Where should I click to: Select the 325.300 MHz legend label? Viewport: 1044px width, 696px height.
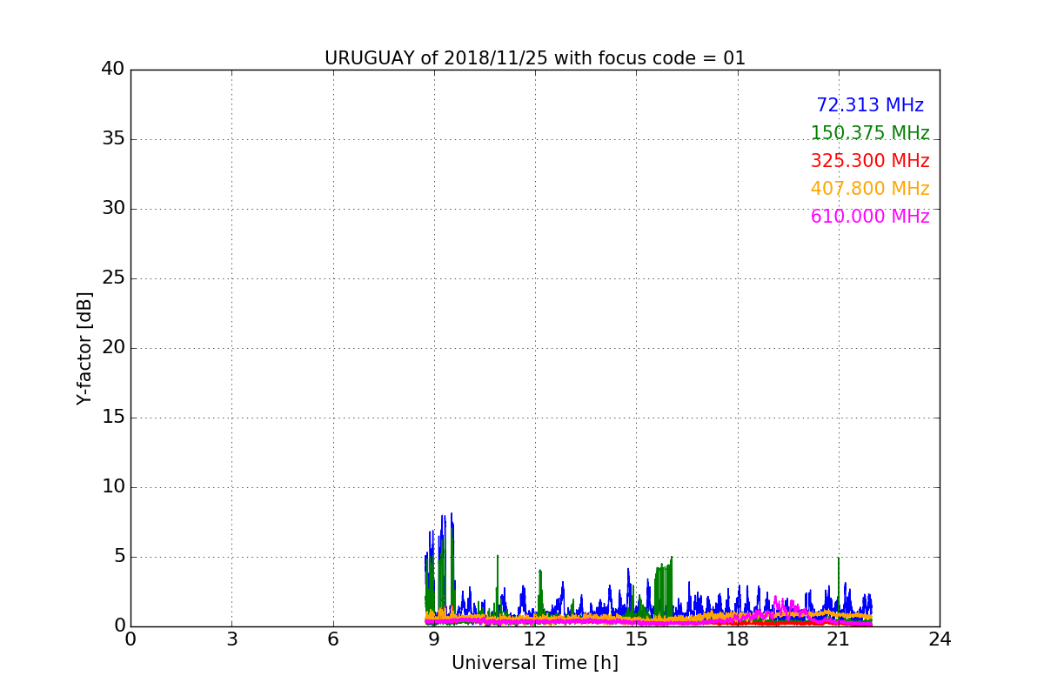[870, 161]
